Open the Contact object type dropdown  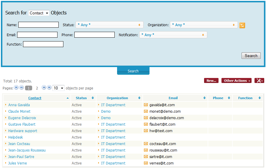tap(39, 13)
